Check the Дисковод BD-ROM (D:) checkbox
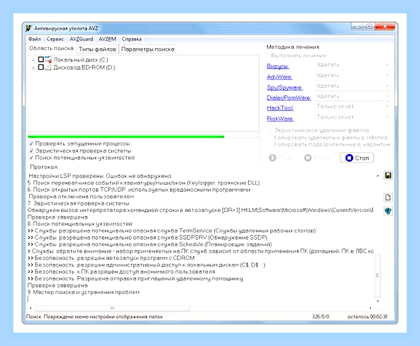 point(41,67)
